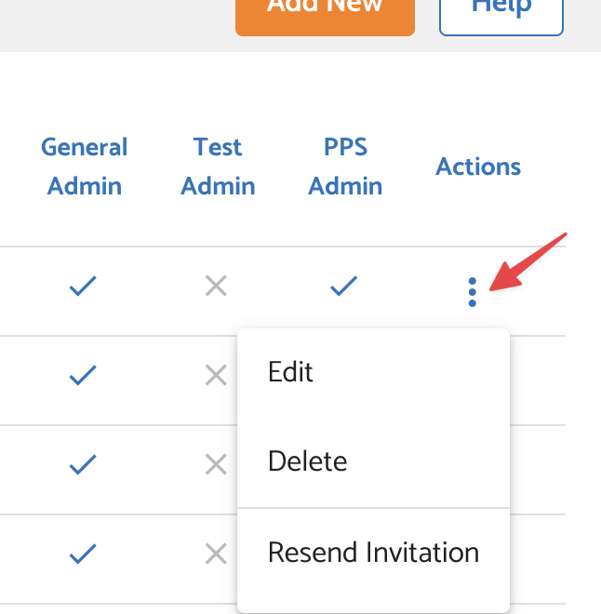Click Test Admin X mark in third row
The width and height of the screenshot is (601, 614).
[x=216, y=463]
